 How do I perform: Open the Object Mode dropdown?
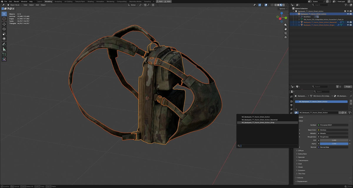point(15,5)
